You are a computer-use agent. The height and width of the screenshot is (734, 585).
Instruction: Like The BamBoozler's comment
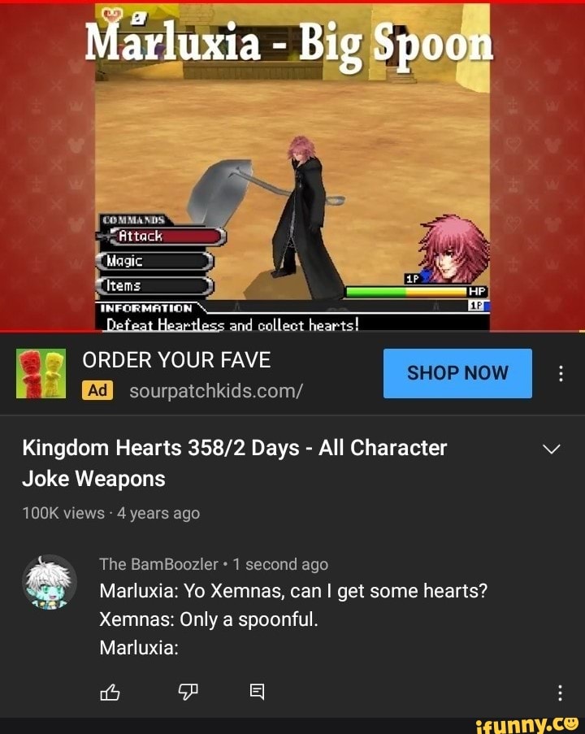[110, 692]
